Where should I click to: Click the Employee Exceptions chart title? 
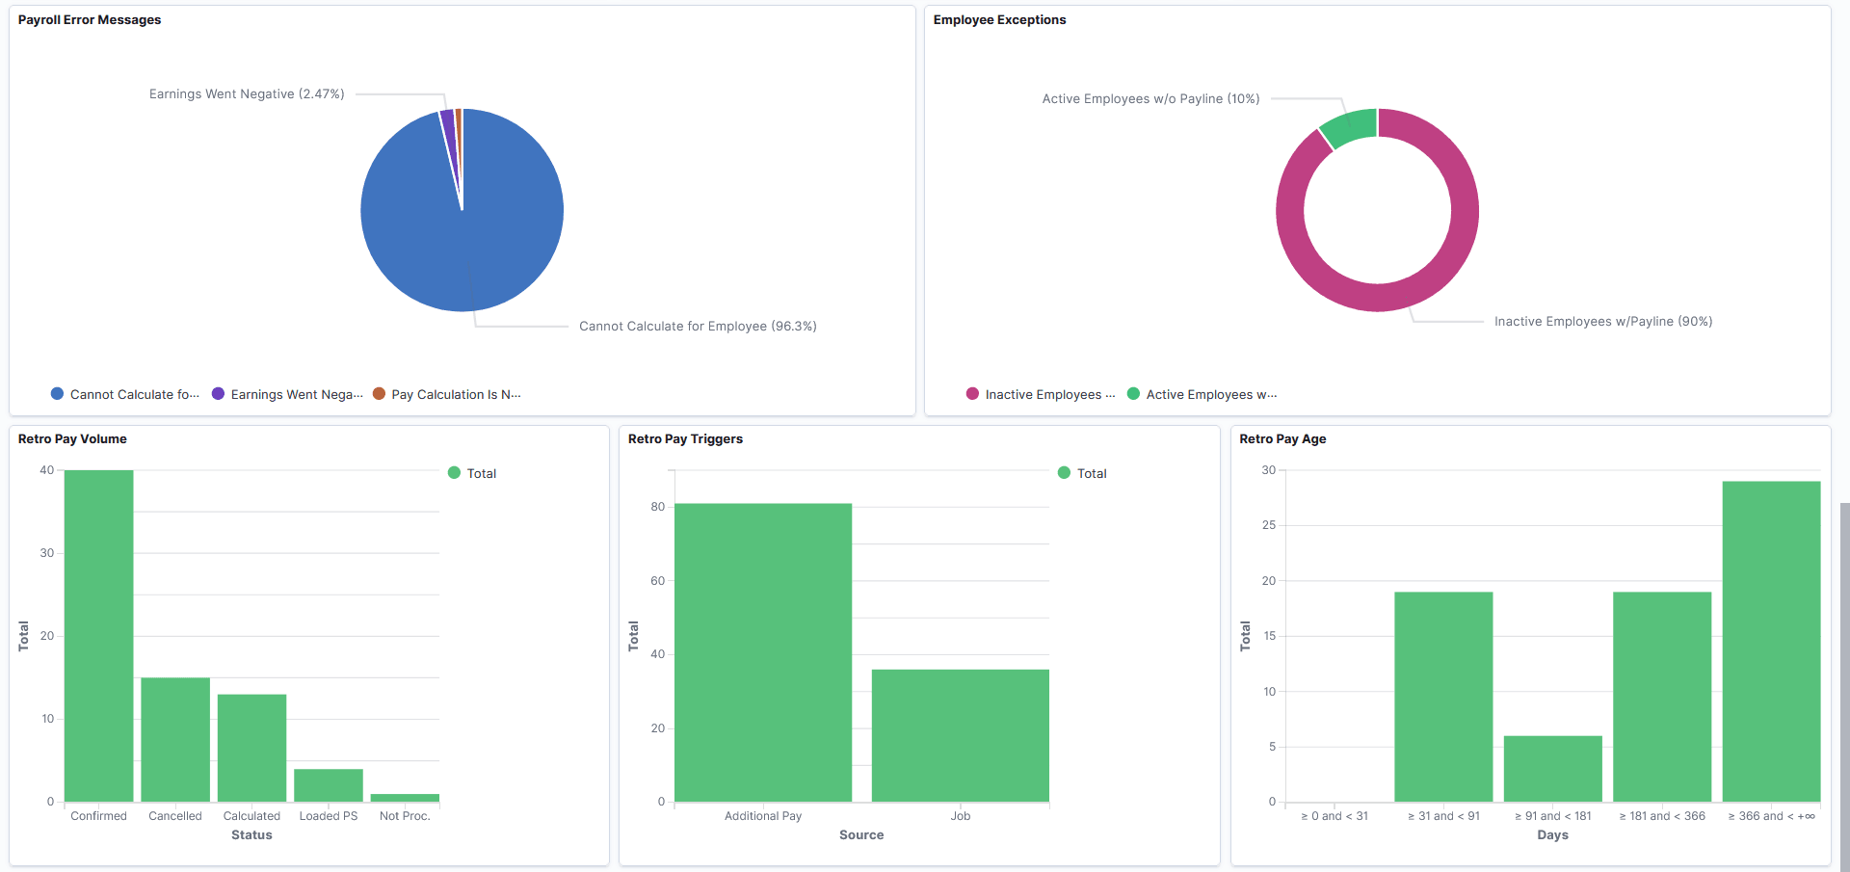click(x=1000, y=19)
